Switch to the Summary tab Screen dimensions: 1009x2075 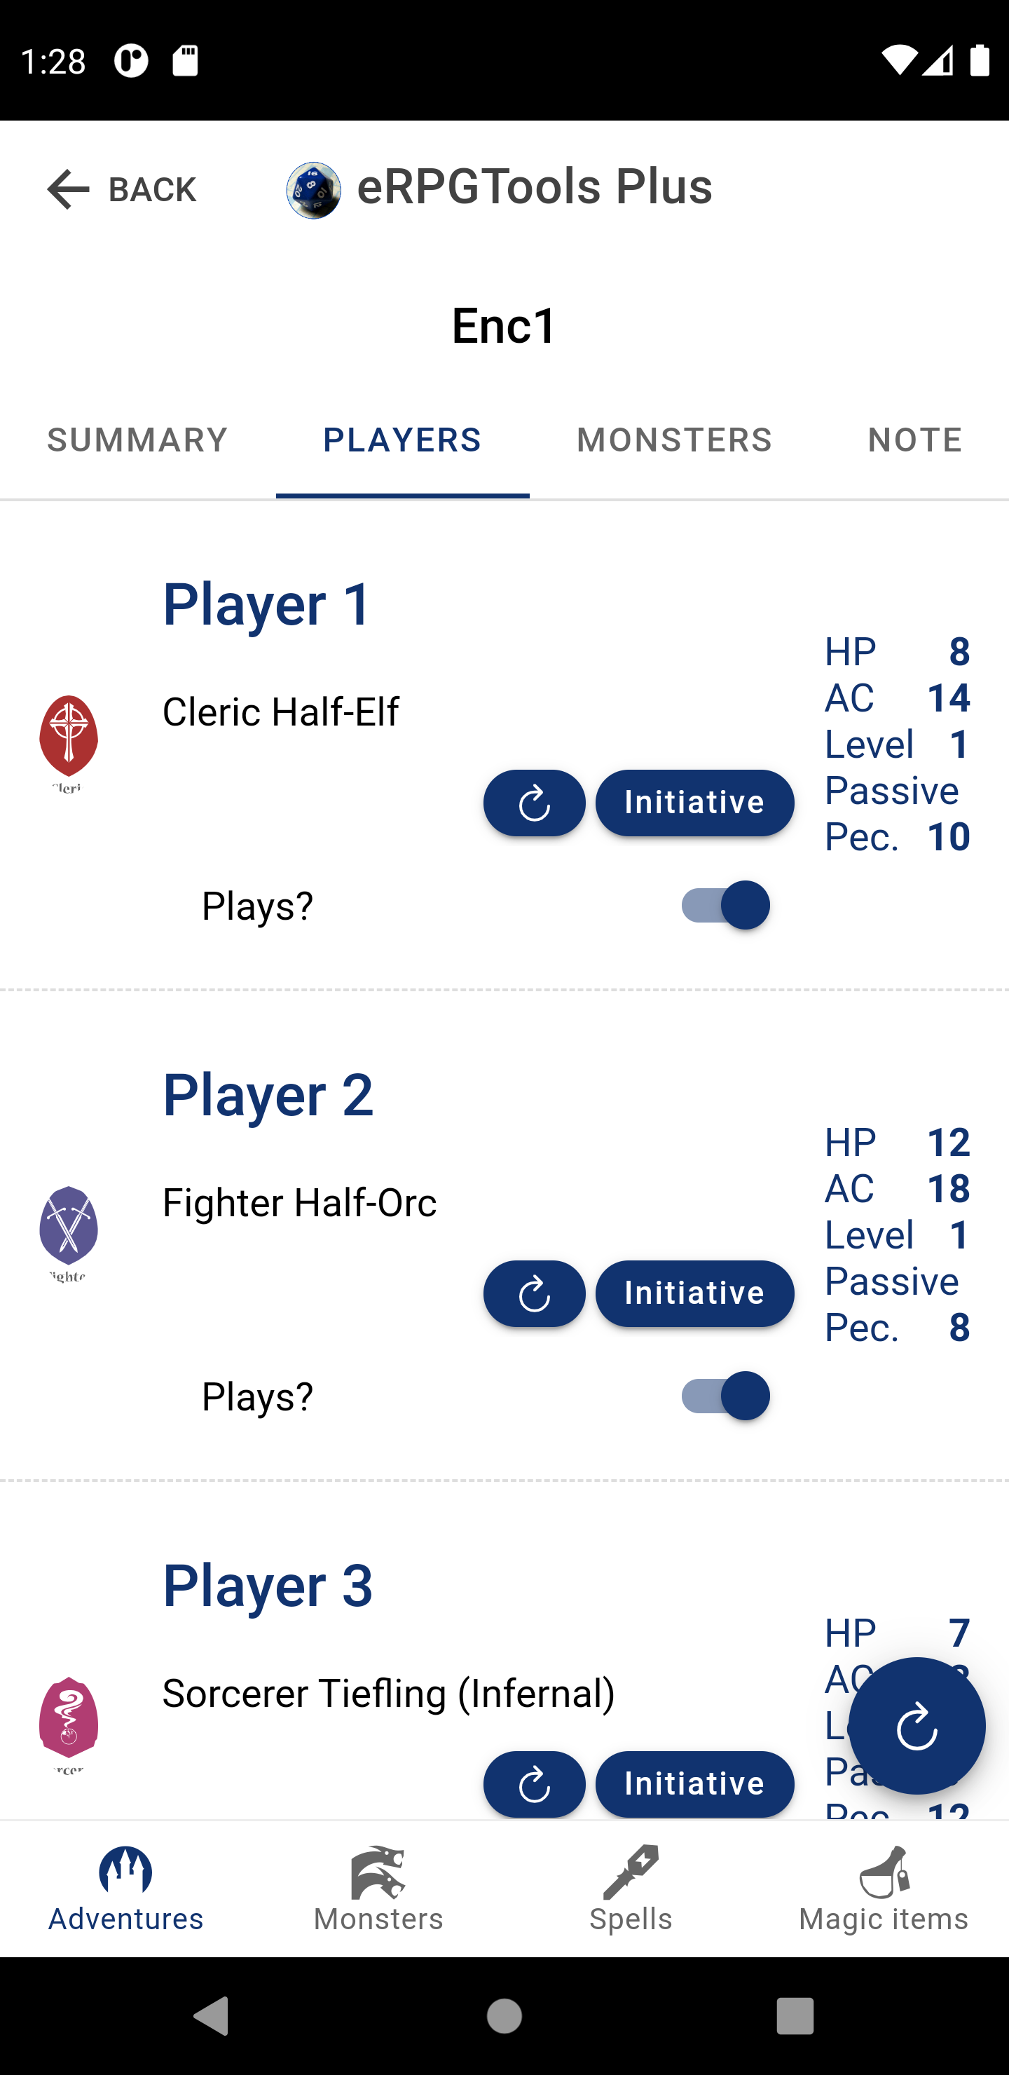point(138,440)
